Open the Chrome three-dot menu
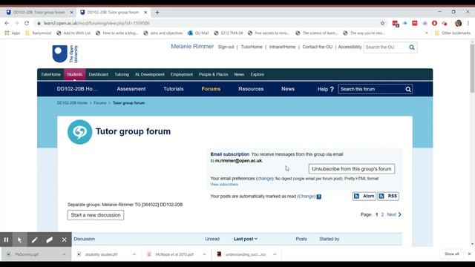 (468, 23)
